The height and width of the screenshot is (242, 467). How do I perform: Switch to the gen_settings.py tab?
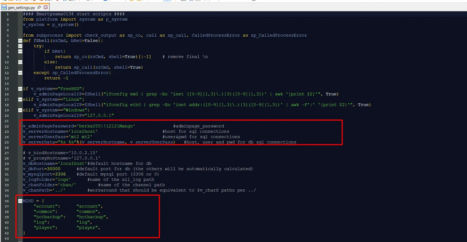coord(21,7)
